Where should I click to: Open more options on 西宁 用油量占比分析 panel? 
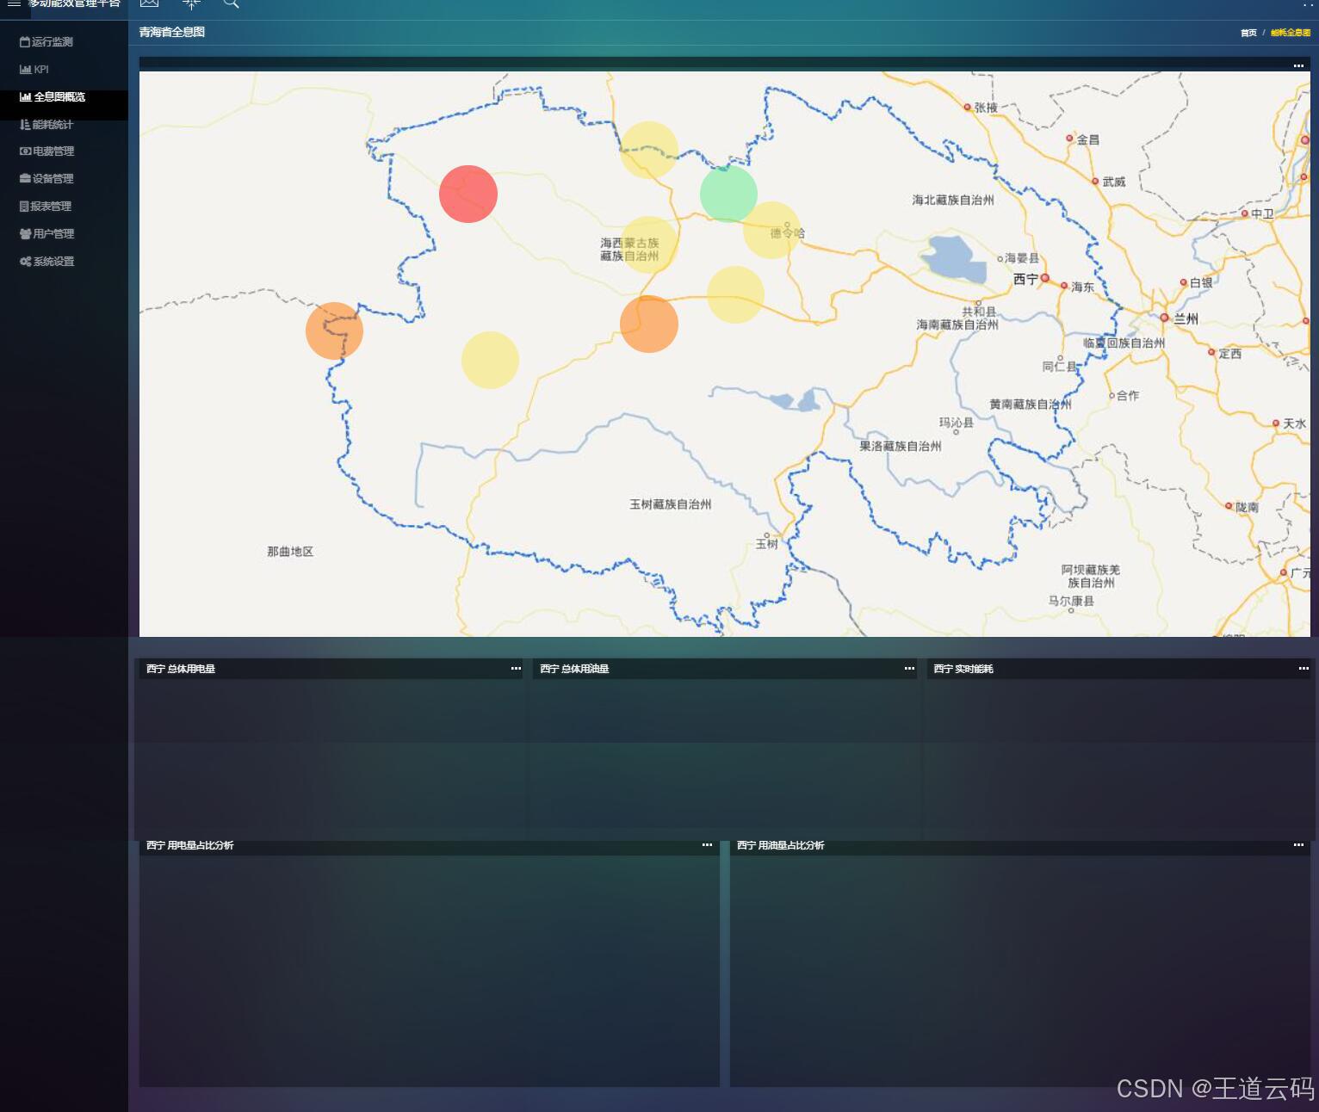1298,844
